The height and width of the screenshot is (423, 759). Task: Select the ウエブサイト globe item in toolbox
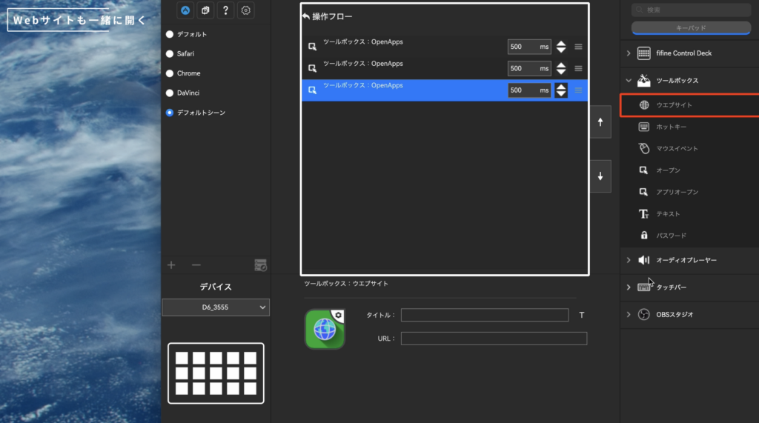pyautogui.click(x=674, y=105)
